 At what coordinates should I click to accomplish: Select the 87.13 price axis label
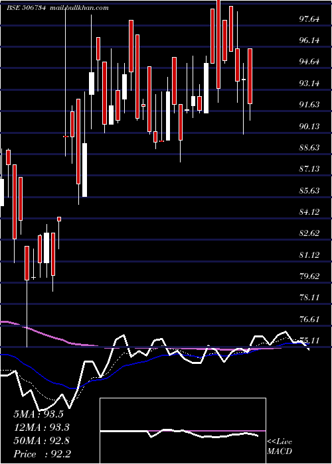pyautogui.click(x=309, y=168)
